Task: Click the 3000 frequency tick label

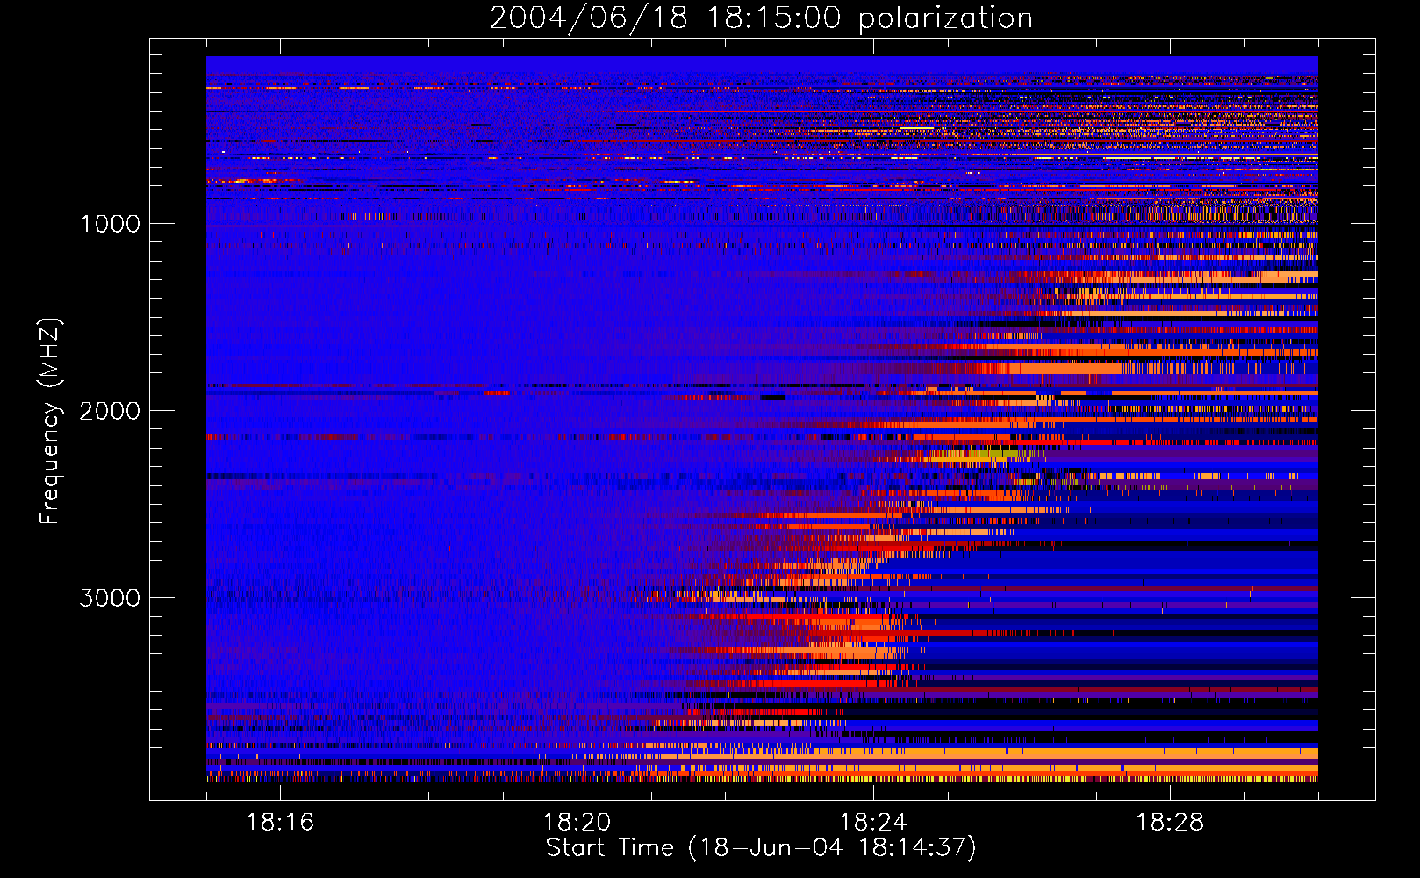Action: (x=110, y=598)
